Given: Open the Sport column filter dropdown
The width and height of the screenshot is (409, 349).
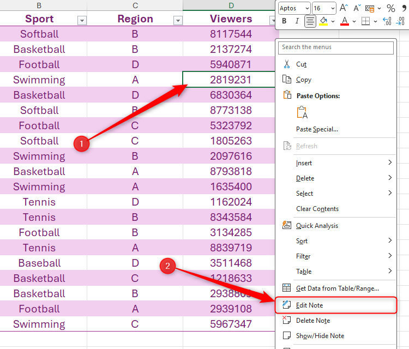Looking at the screenshot, I should pos(82,20).
